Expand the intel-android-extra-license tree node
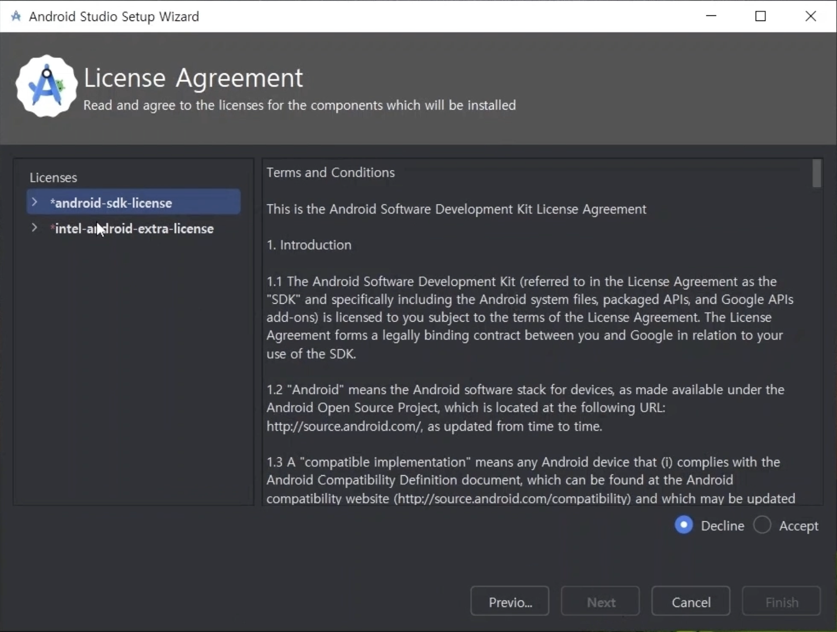The width and height of the screenshot is (837, 632). click(34, 228)
